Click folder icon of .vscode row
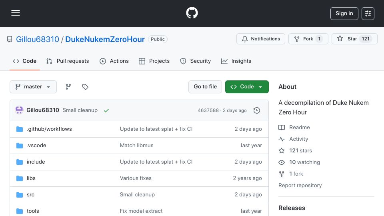 click(x=20, y=146)
